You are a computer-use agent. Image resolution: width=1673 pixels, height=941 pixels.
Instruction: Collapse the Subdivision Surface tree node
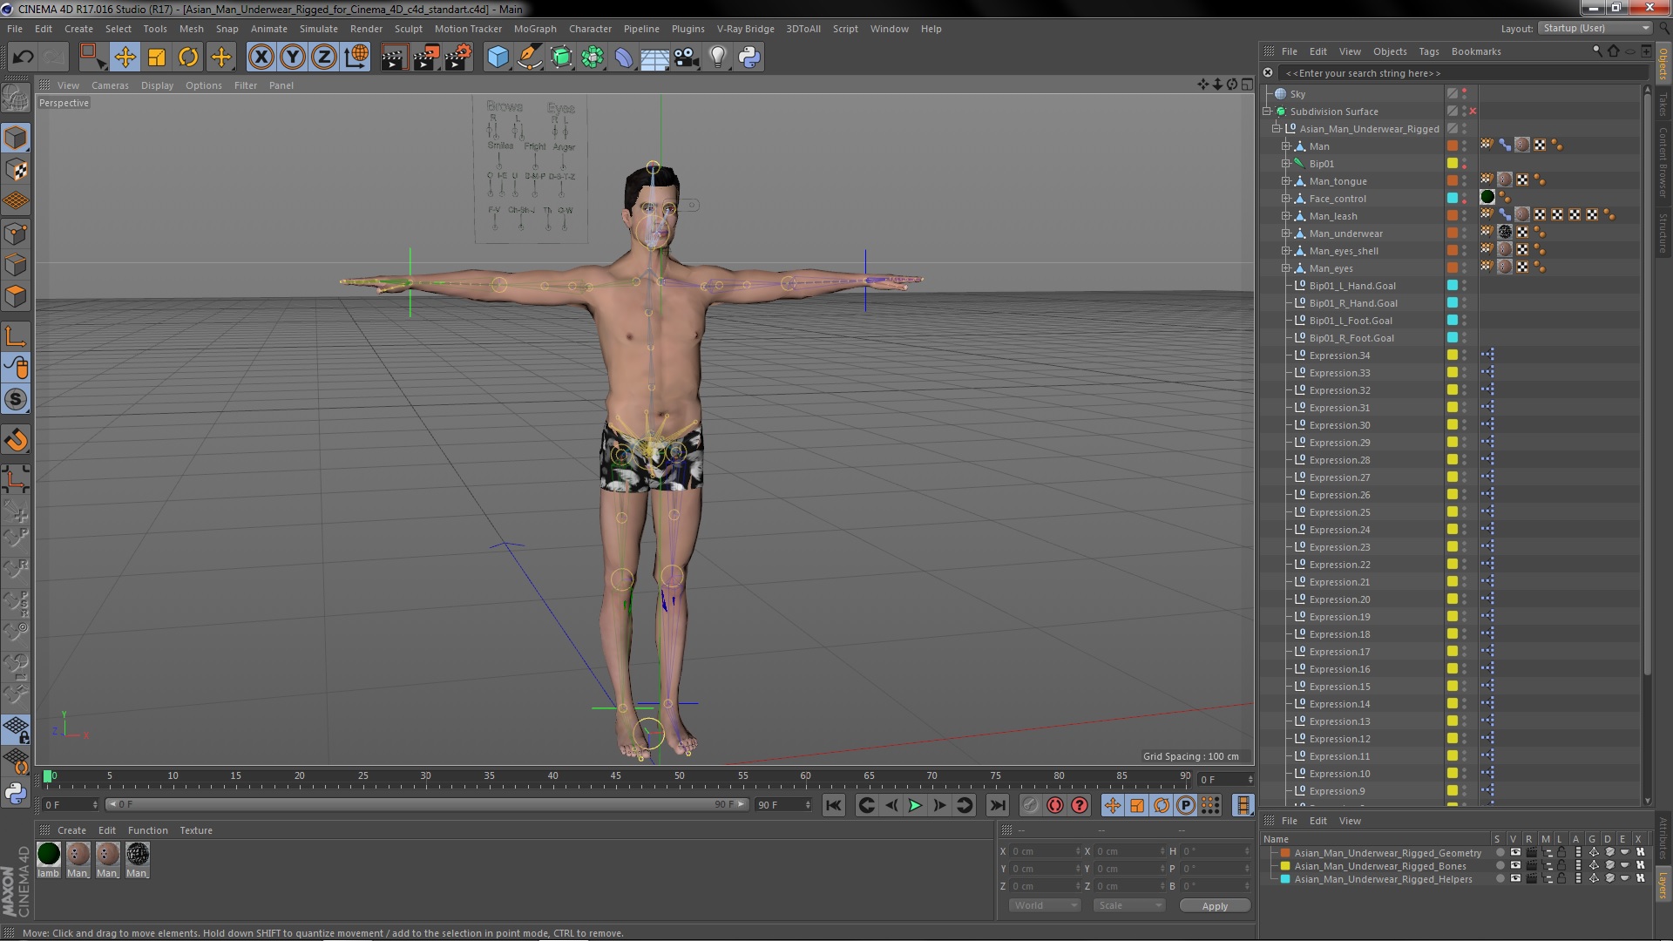pos(1267,112)
